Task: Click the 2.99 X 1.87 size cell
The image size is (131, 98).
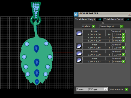Action: [94, 62]
